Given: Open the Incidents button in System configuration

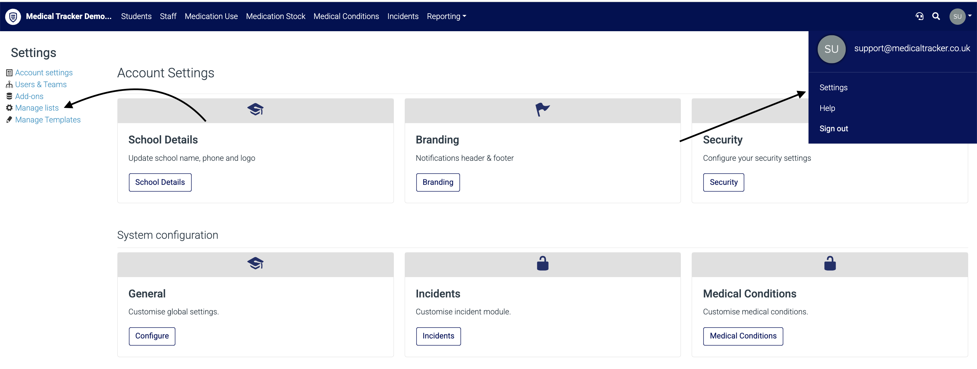Looking at the screenshot, I should [438, 336].
